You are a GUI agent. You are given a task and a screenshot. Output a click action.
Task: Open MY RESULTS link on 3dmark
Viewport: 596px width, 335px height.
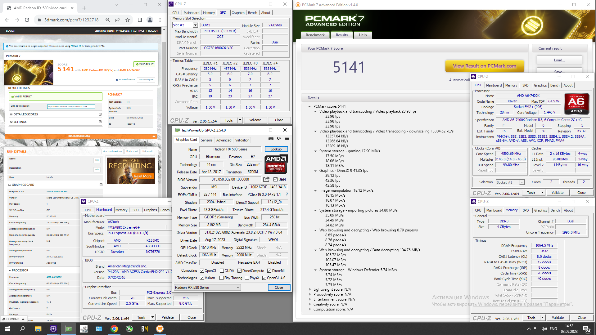tap(123, 31)
